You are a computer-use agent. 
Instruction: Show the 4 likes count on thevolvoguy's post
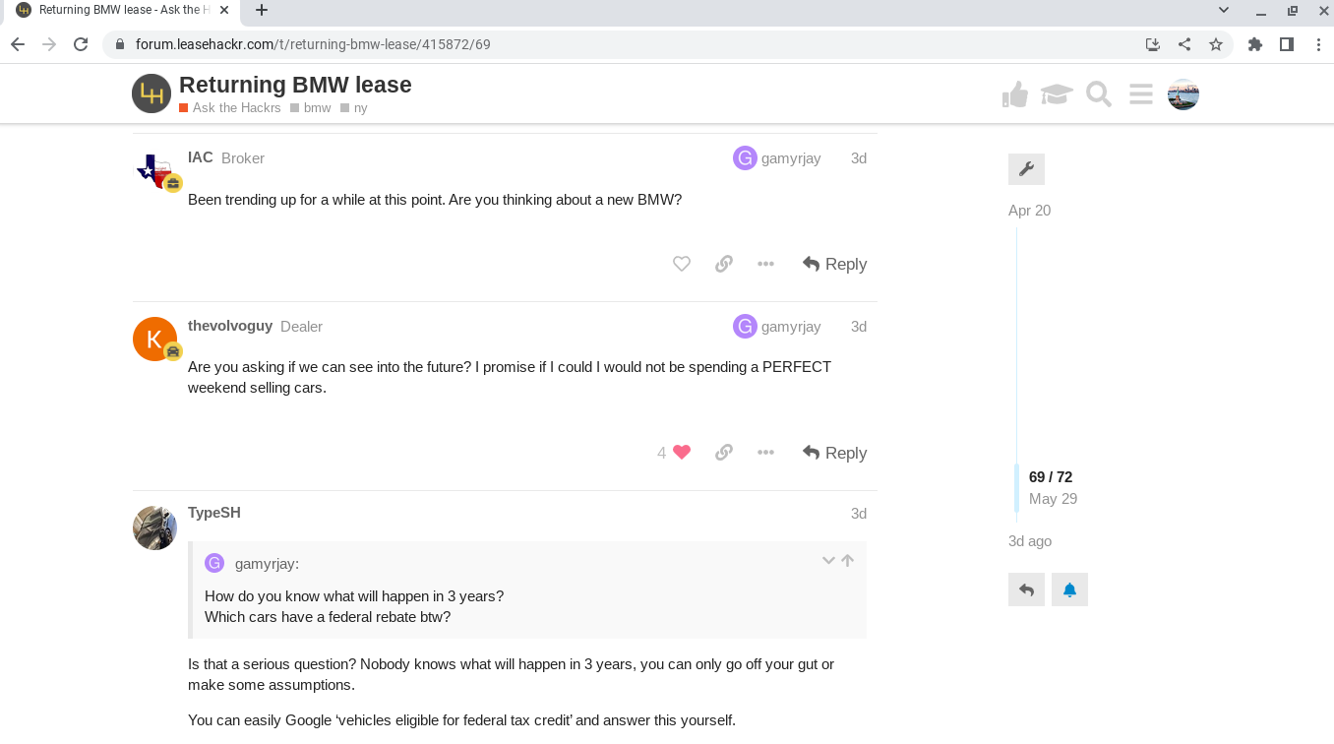[661, 453]
